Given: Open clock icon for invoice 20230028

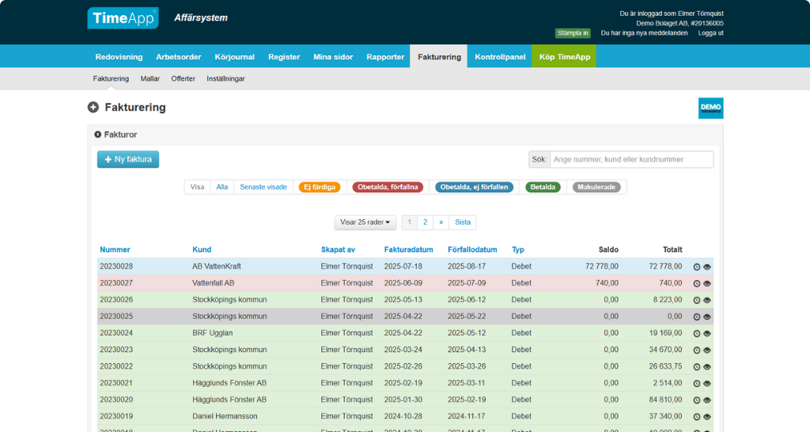Looking at the screenshot, I should tap(696, 267).
